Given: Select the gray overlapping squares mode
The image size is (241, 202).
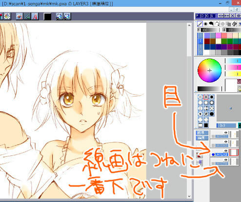Looking at the screenshot, I should click(x=228, y=24).
